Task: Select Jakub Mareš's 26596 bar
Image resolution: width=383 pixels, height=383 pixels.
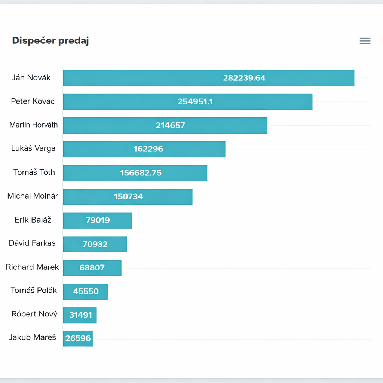Action: coord(78,338)
